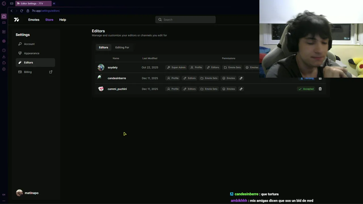Image resolution: width=363 pixels, height=204 pixels.
Task: Click cammi_puchini's Profile permission chip
Action: 173,89
